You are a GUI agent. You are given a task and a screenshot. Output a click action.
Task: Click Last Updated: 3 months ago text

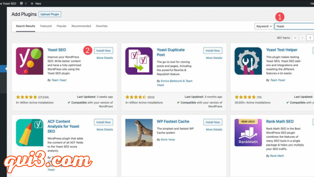(x=204, y=97)
